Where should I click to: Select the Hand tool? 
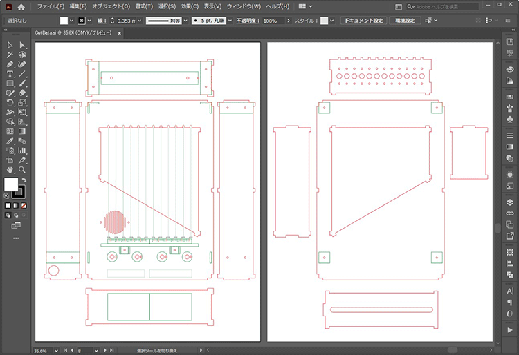(x=10, y=169)
